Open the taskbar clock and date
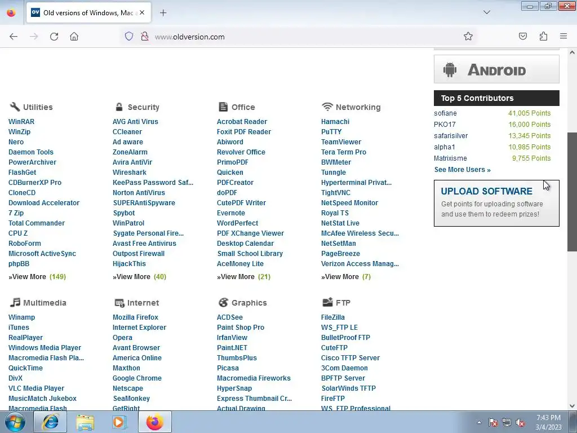577x433 pixels. 548,422
